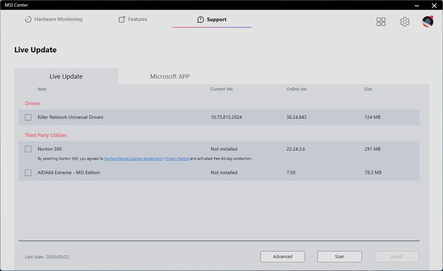Click online version 22.24.3.6
Image resolution: width=443 pixels, height=271 pixels.
pyautogui.click(x=296, y=149)
